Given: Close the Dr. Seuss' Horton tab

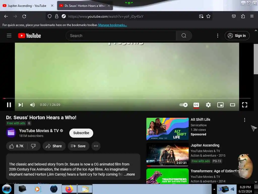Looking at the screenshot, I should 109,6.
